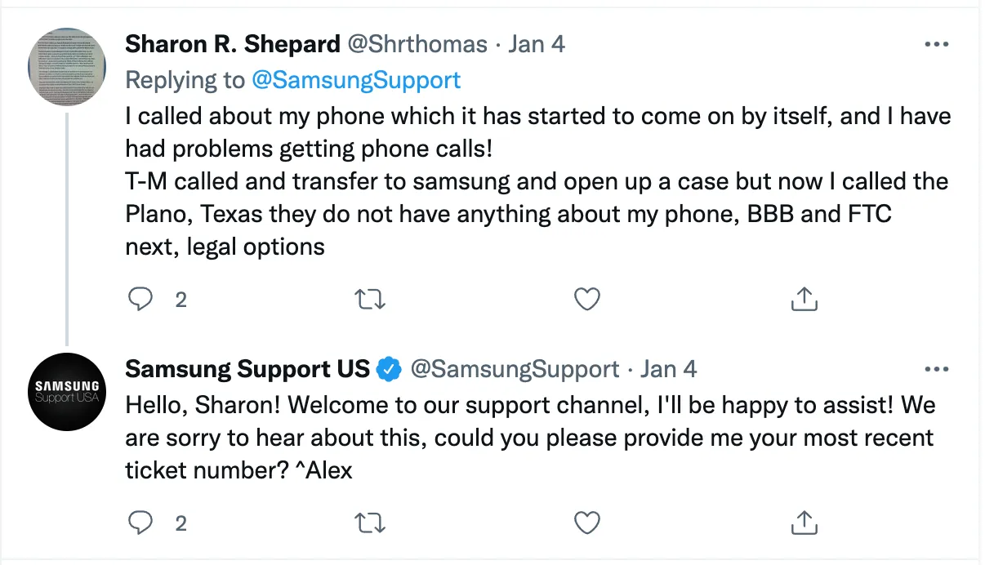Like the Samsung Support US tweet
Screen dimensions: 985x565
click(587, 522)
